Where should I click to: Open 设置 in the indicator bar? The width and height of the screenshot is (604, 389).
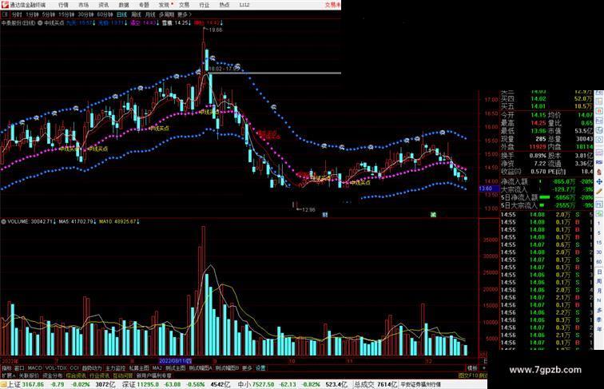point(260,368)
